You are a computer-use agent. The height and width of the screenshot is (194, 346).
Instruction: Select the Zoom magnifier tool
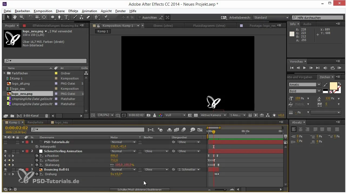coord(21,17)
